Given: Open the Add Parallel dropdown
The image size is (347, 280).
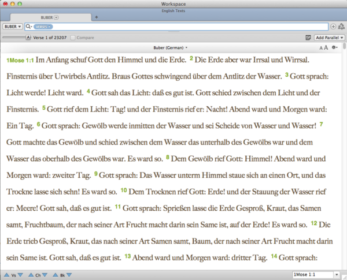Looking at the screenshot, I should pos(330,38).
